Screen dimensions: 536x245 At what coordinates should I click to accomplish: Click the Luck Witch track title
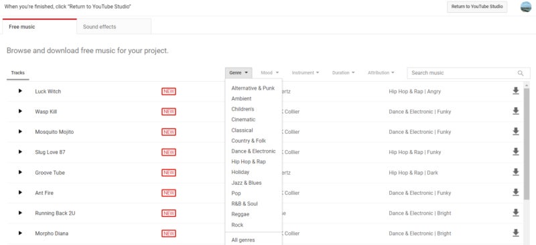coord(48,91)
